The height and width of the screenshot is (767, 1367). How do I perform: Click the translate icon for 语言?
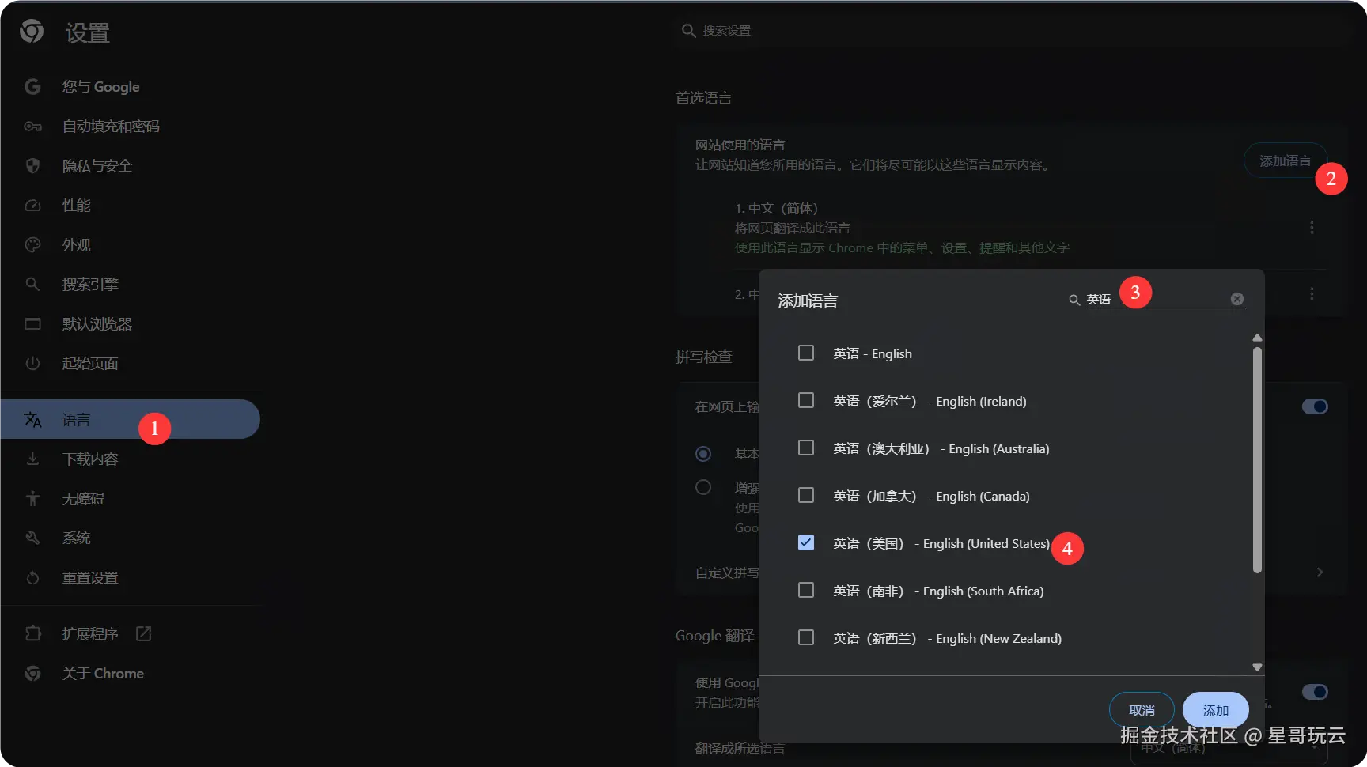coord(32,420)
